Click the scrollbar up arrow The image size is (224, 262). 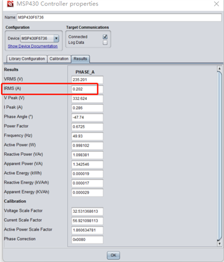(220, 69)
